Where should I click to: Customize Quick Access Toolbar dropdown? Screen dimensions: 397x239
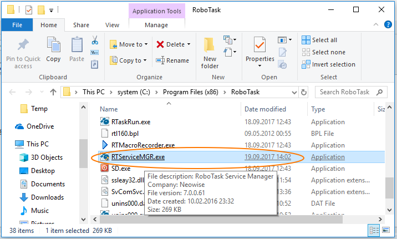(x=51, y=11)
